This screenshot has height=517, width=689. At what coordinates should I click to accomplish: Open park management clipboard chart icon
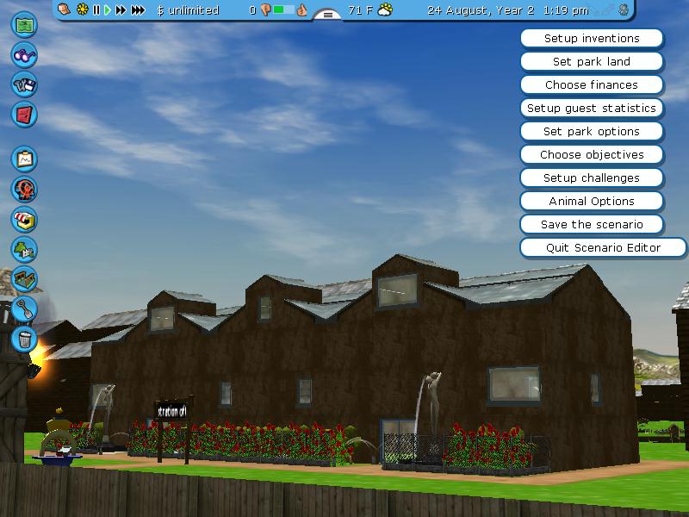point(24,159)
